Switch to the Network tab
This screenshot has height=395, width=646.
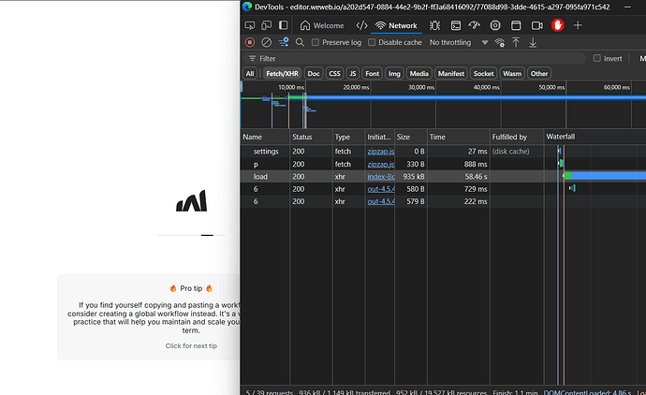coord(396,25)
